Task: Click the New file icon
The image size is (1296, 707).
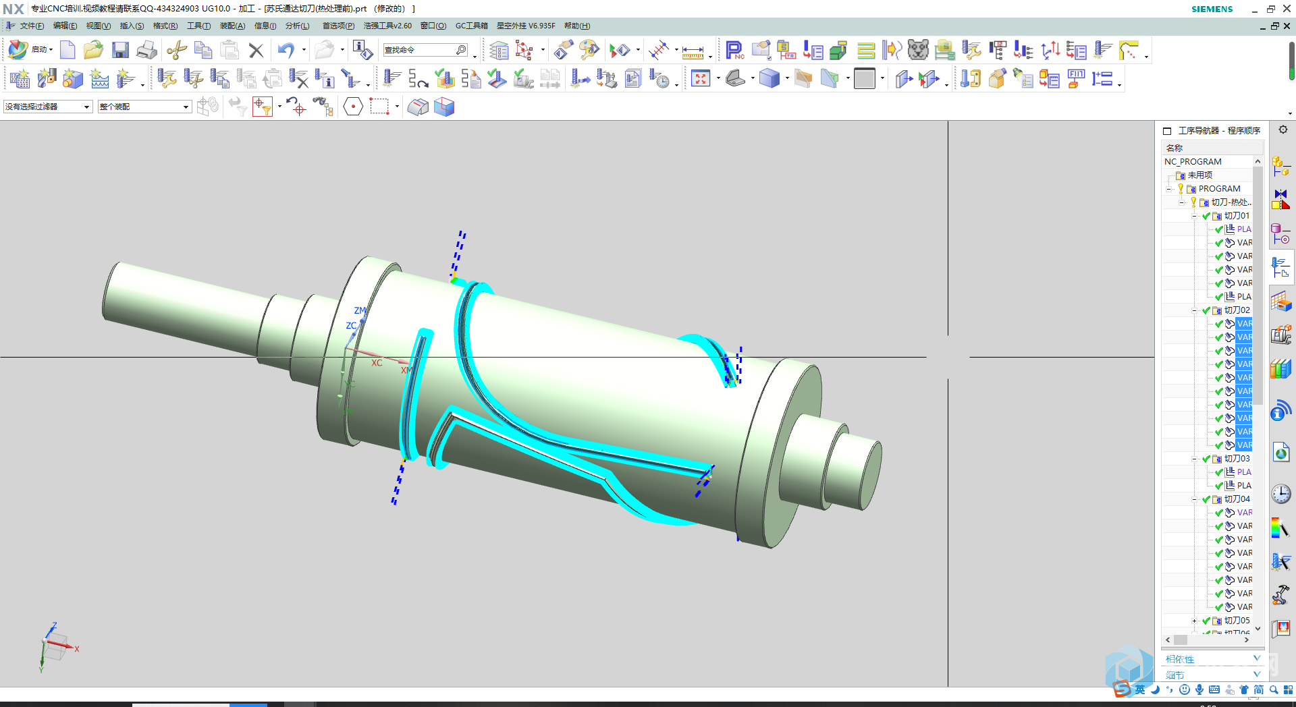Action: (67, 50)
